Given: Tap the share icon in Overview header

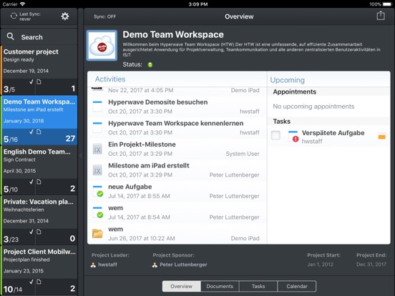Looking at the screenshot, I should click(x=381, y=16).
